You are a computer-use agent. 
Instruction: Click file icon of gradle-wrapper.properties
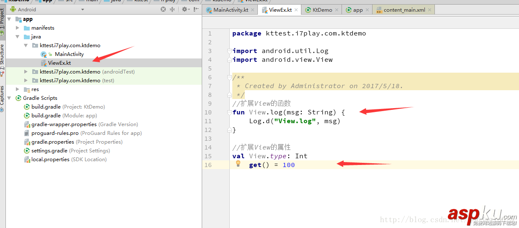coord(27,124)
